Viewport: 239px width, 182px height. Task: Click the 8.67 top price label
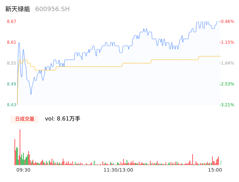pos(11,22)
